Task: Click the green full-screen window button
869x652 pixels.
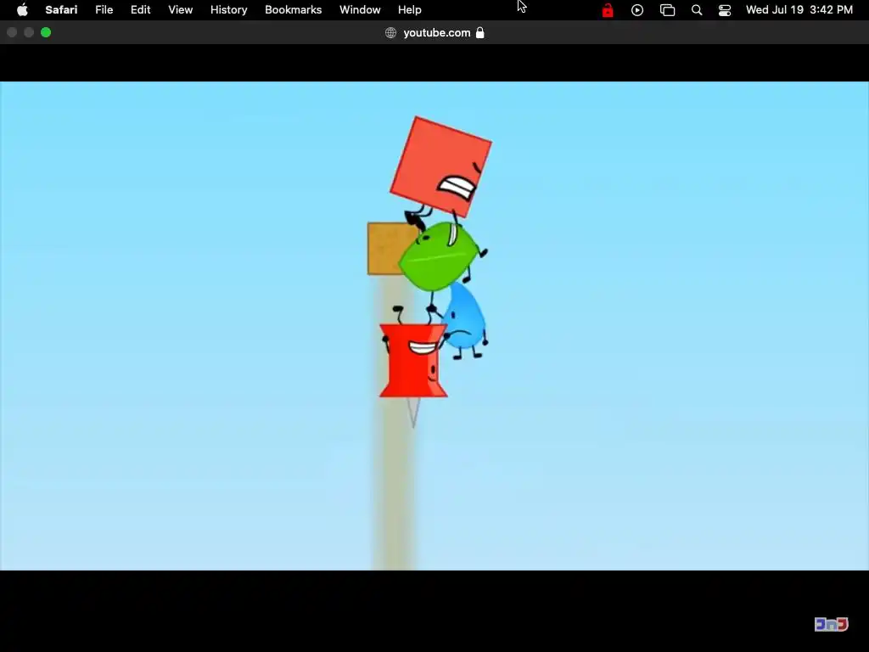Action: point(46,33)
